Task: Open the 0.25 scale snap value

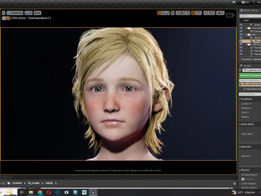Action: 212,13
